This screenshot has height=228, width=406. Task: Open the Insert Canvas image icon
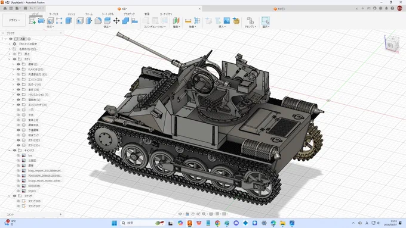point(227,21)
